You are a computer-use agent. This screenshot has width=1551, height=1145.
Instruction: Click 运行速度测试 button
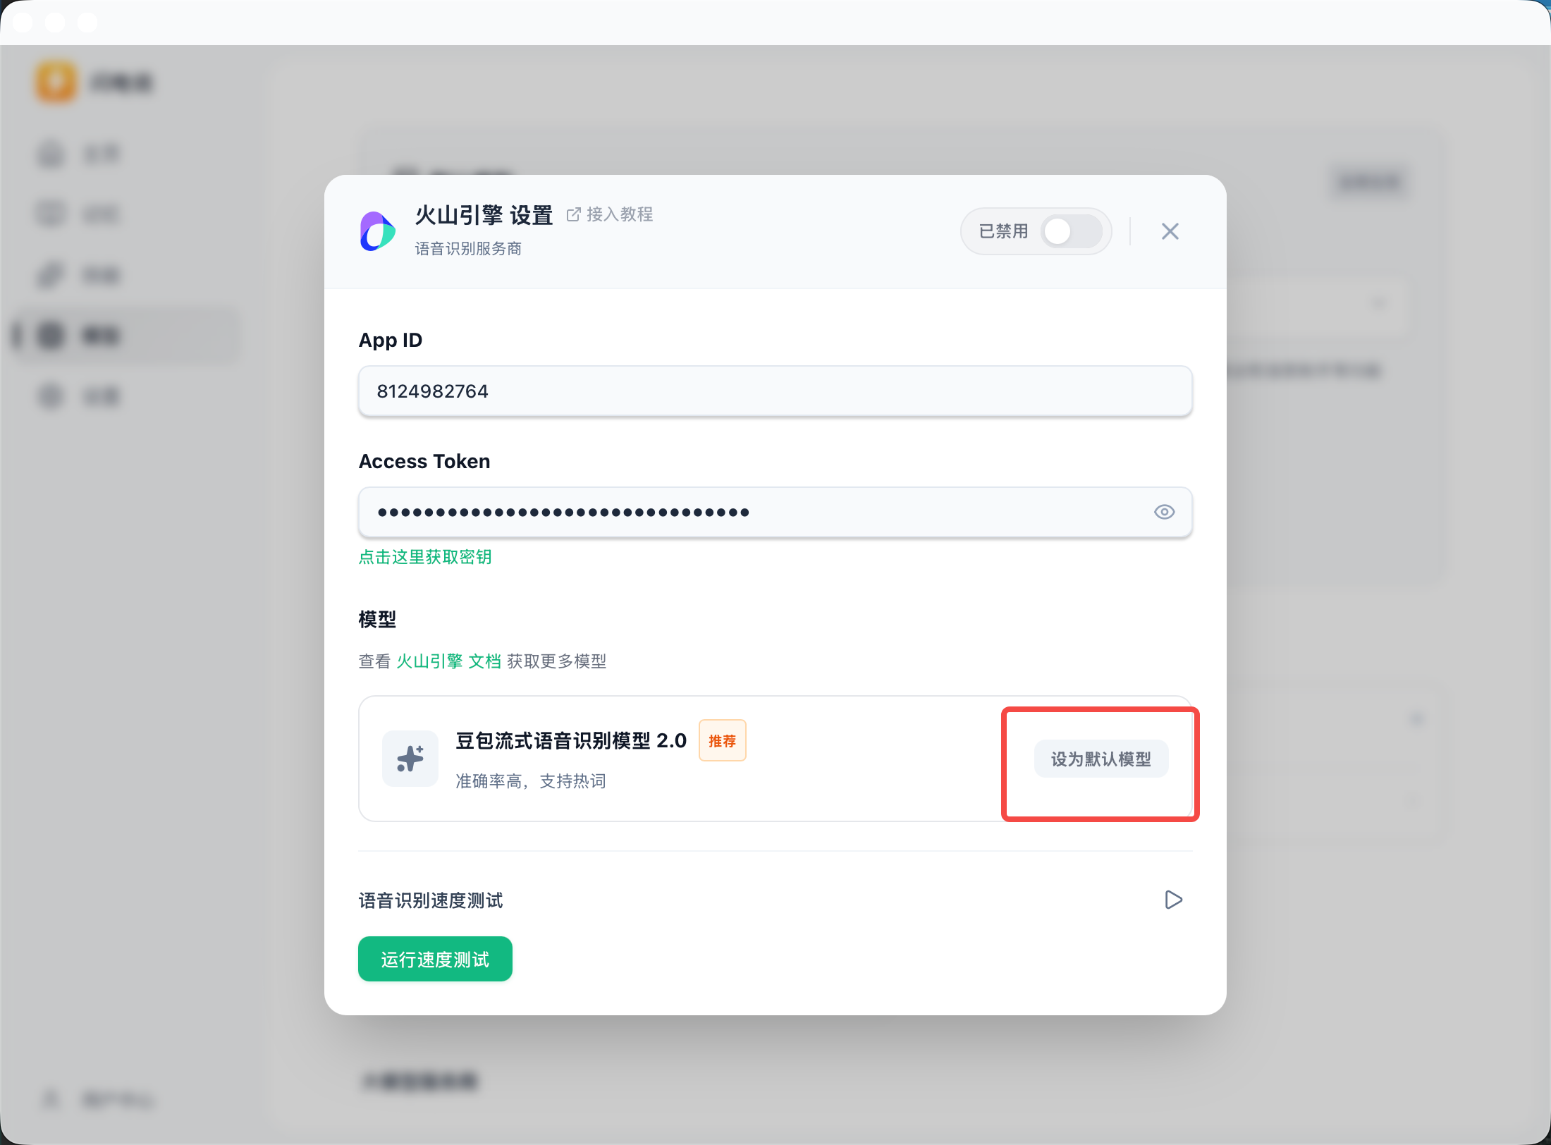point(435,960)
